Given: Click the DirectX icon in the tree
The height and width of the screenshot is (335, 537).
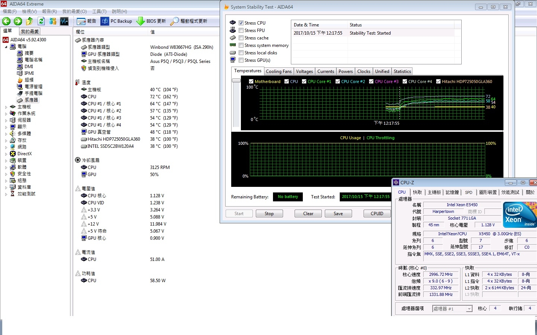Looking at the screenshot, I should [13, 154].
